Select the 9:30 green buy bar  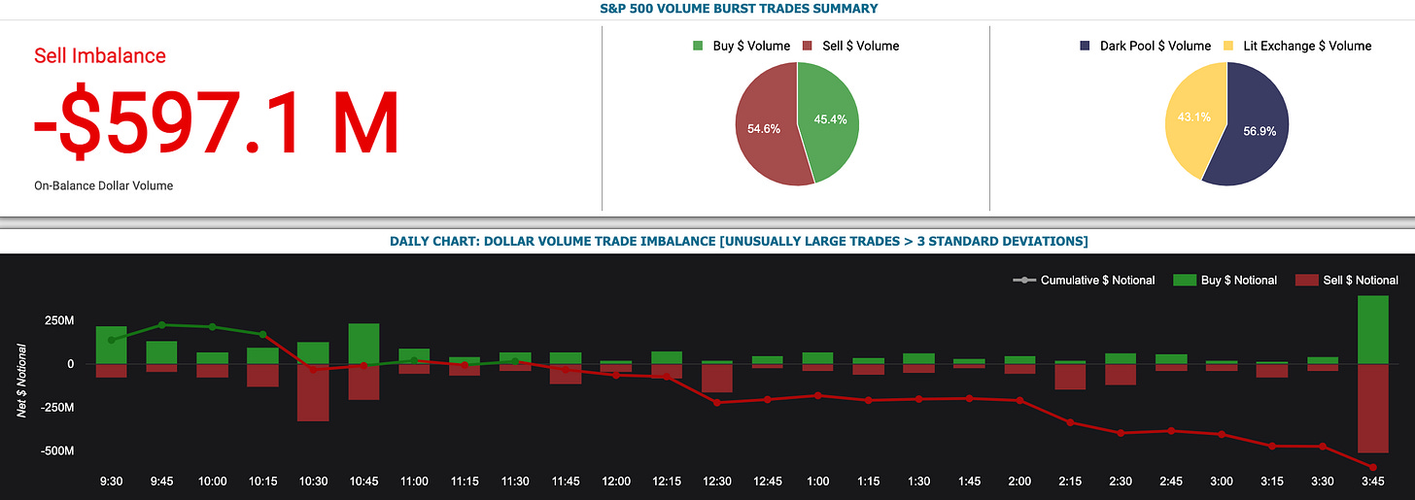[x=112, y=345]
